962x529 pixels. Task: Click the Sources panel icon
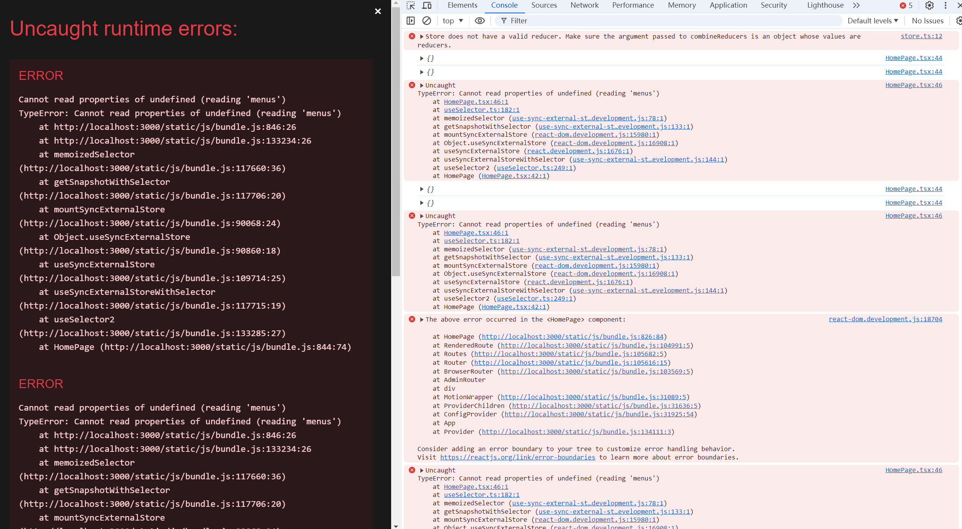click(x=544, y=6)
